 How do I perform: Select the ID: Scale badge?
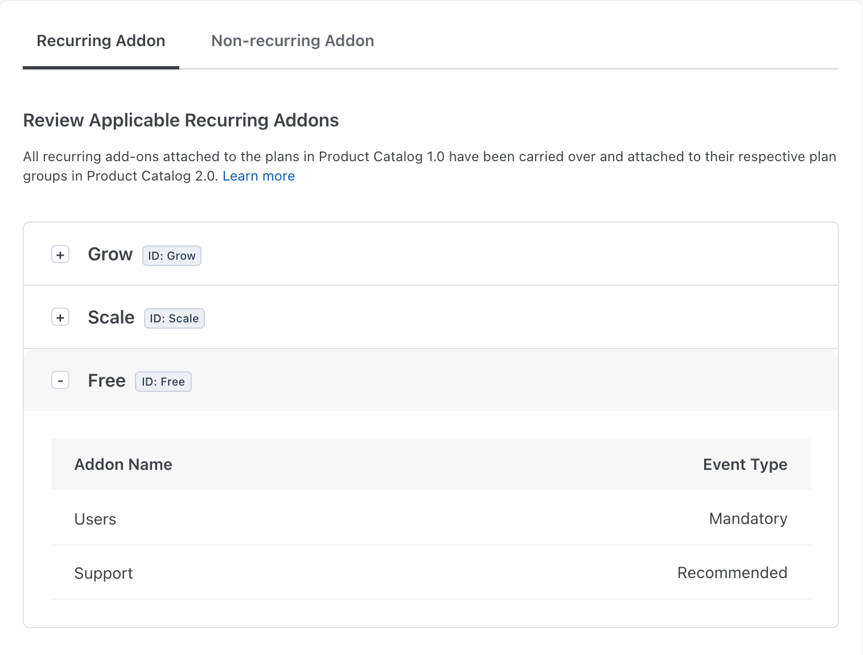pos(174,318)
